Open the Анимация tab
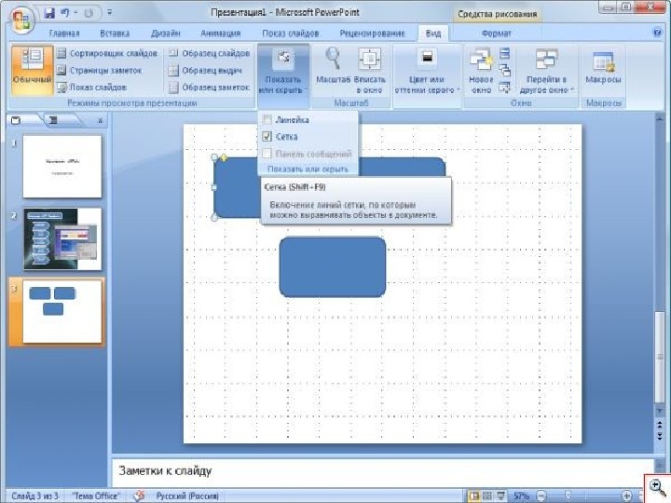671x503 pixels. pos(220,34)
